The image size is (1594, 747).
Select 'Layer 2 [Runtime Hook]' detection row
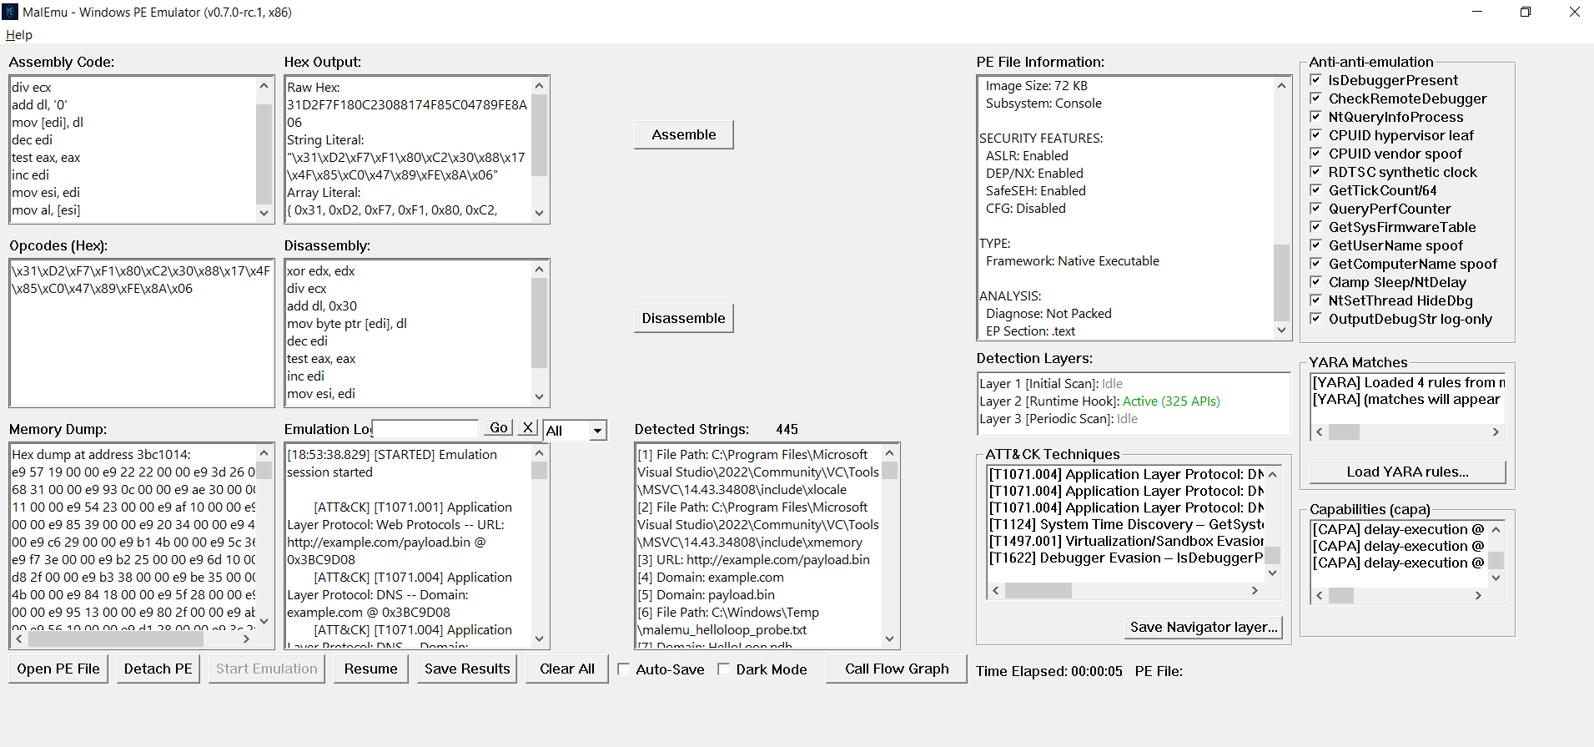pos(1099,401)
